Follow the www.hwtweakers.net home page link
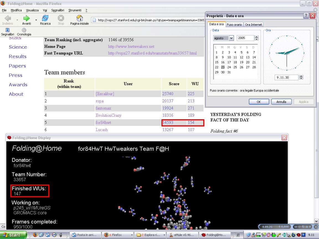This screenshot has width=319, height=239. [131, 46]
